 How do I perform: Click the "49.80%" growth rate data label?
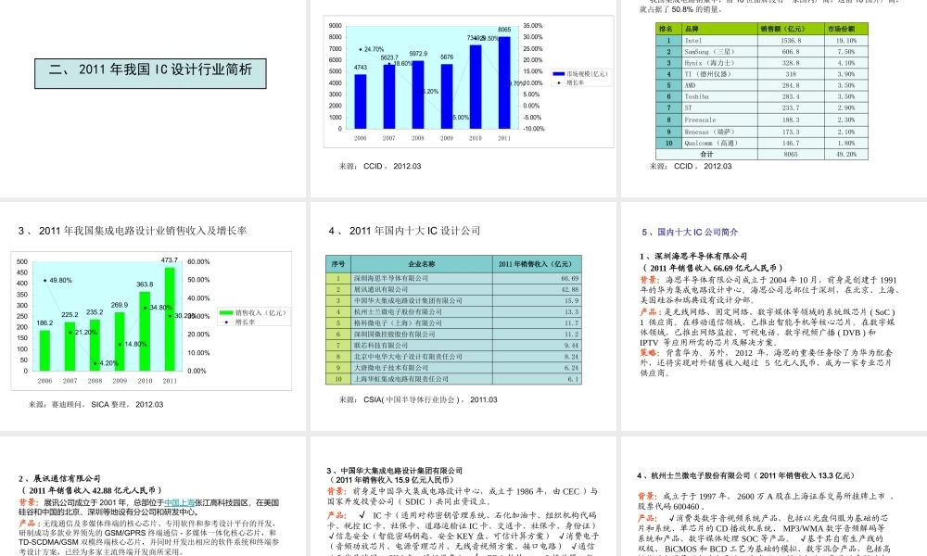coord(60,281)
